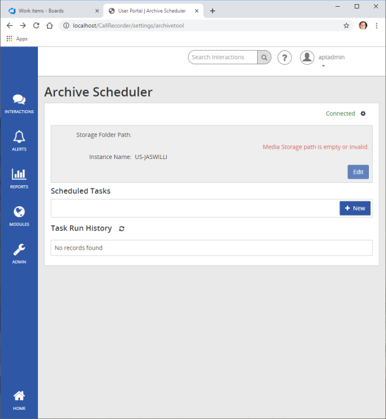Open the Alerts bell icon
This screenshot has height=419, width=386.
coord(19,140)
